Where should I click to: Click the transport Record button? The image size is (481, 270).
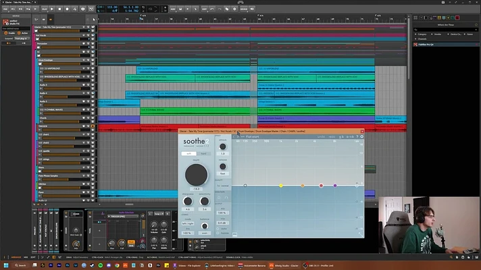click(67, 9)
